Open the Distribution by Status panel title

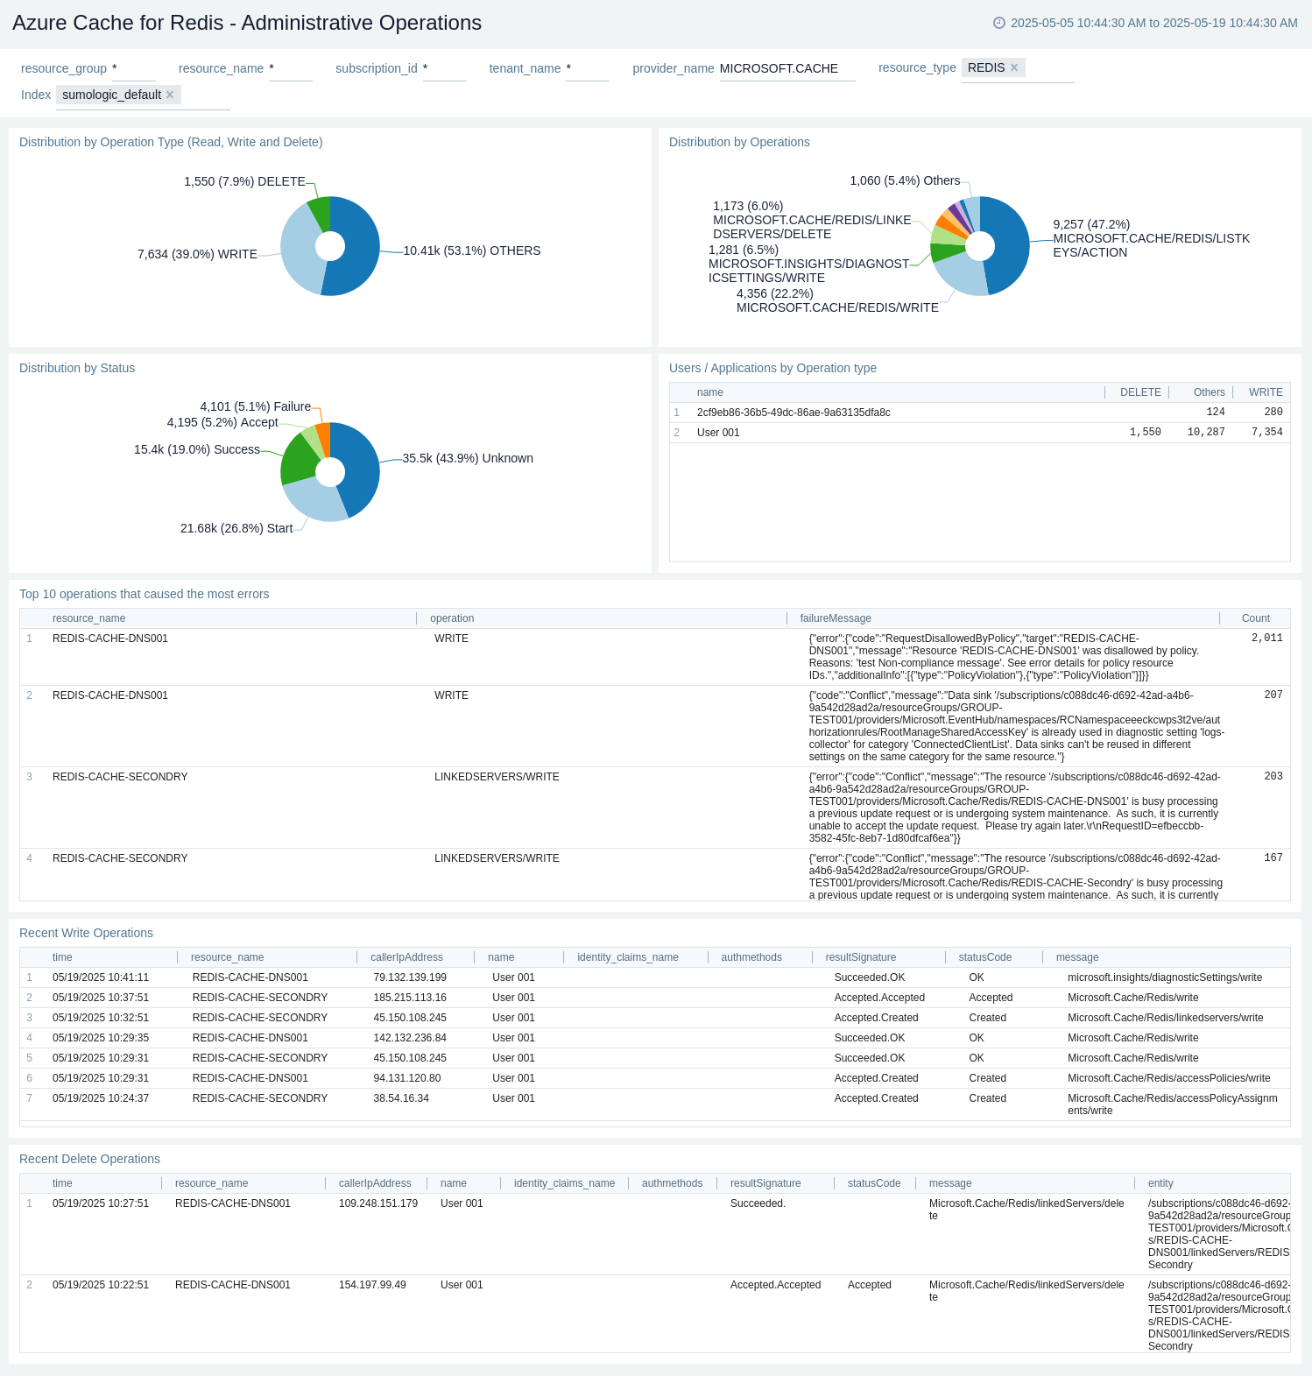coord(77,368)
